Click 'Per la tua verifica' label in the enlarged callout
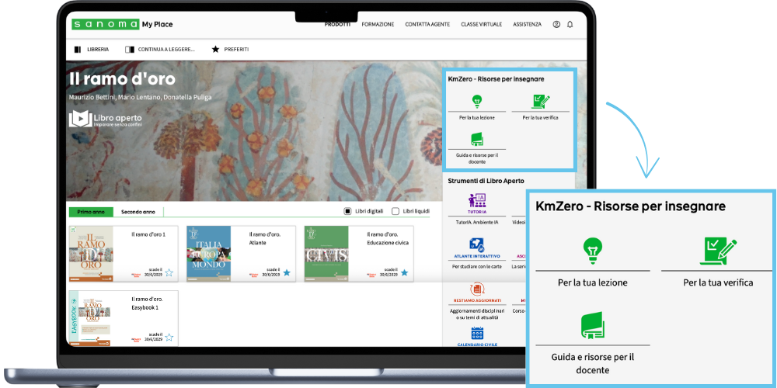Viewport: 777px width, 388px height. coord(718,283)
